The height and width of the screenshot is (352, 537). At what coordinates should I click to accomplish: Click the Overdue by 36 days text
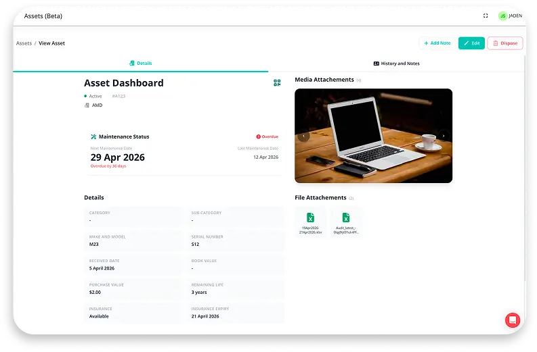tap(108, 166)
